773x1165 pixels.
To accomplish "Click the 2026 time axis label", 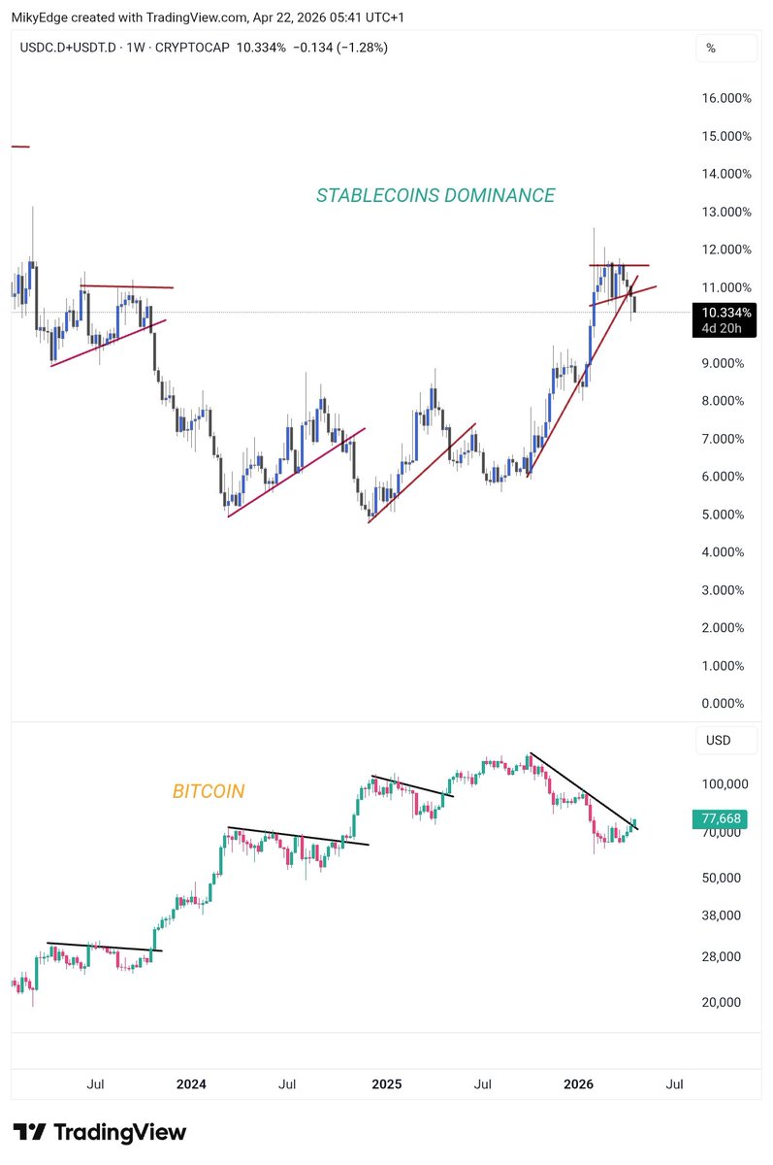I will [579, 1082].
